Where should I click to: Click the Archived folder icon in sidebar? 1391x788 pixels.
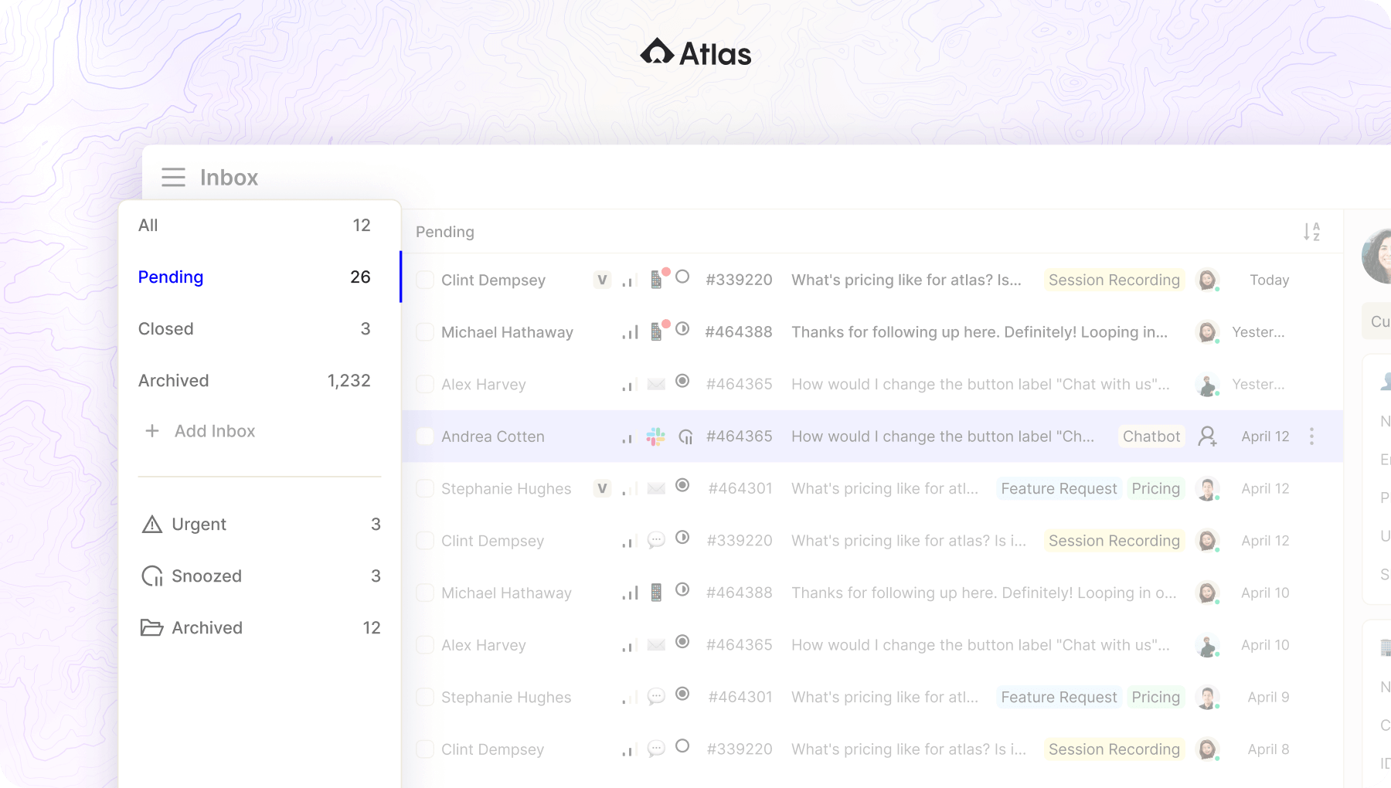(x=151, y=627)
